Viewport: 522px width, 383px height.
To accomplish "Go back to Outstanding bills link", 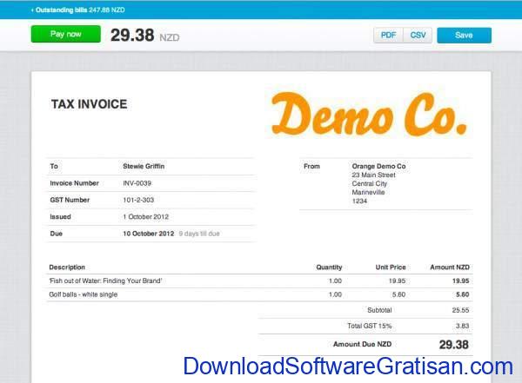I will [78, 10].
